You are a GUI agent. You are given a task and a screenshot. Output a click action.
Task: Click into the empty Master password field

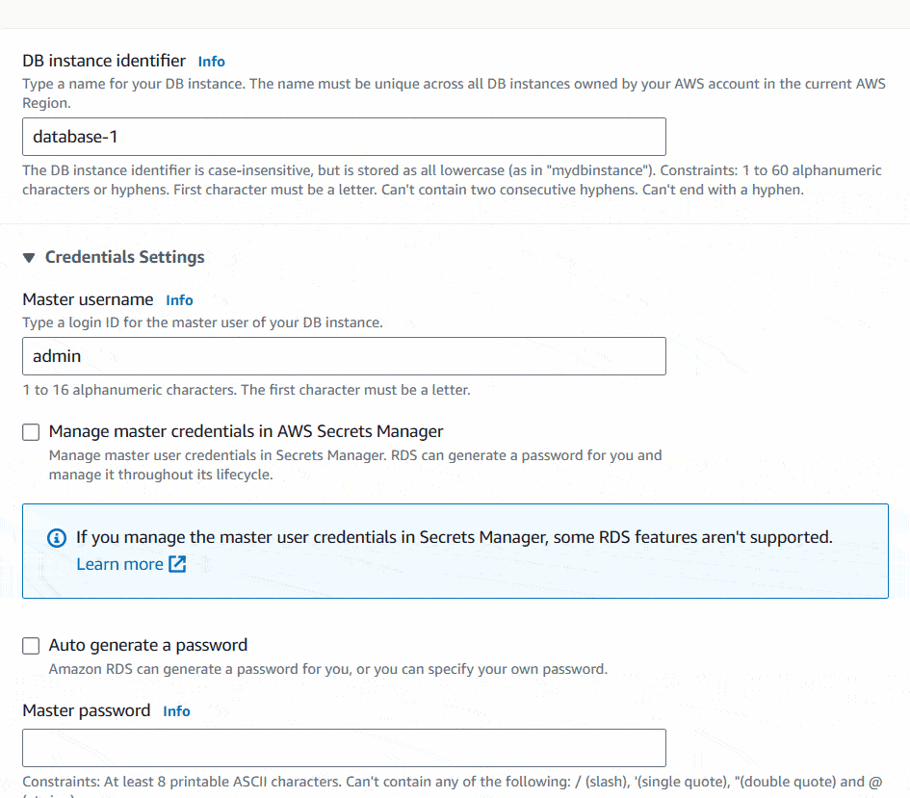(344, 748)
